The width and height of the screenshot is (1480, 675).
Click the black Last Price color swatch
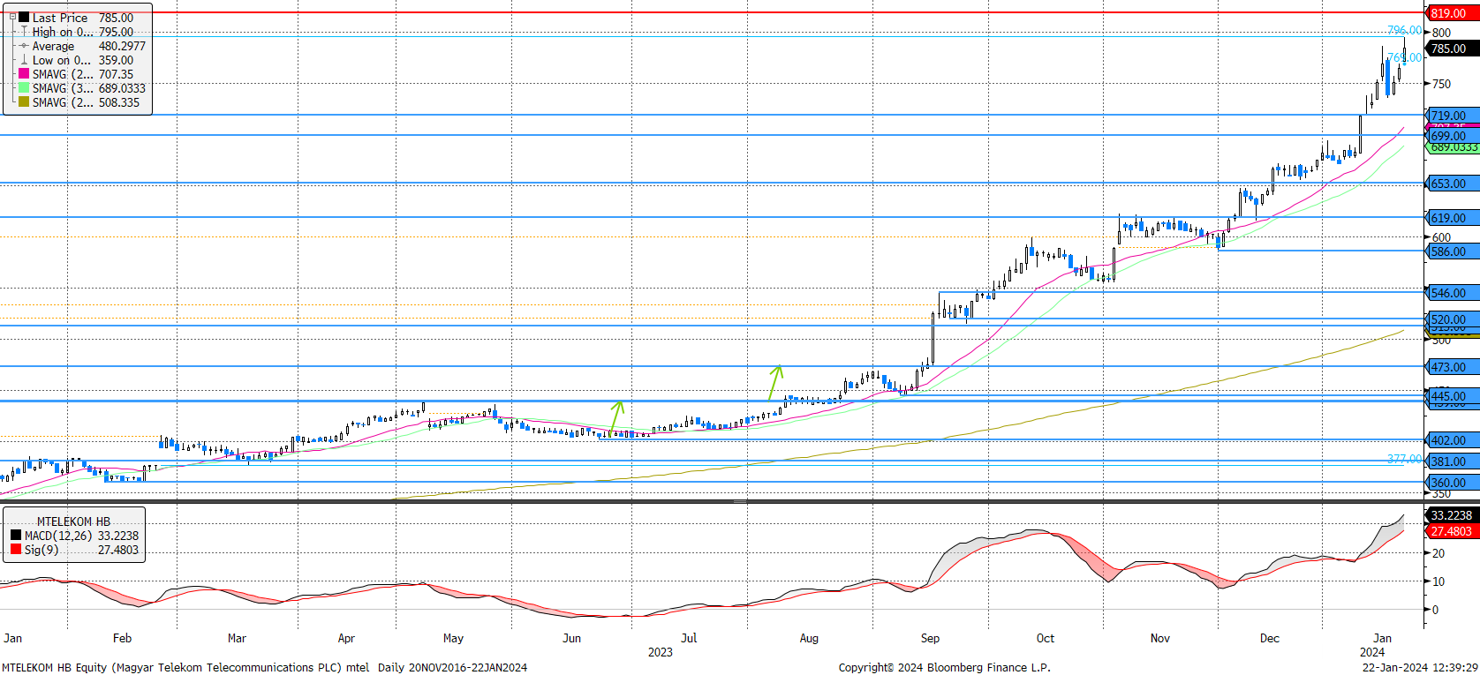24,18
